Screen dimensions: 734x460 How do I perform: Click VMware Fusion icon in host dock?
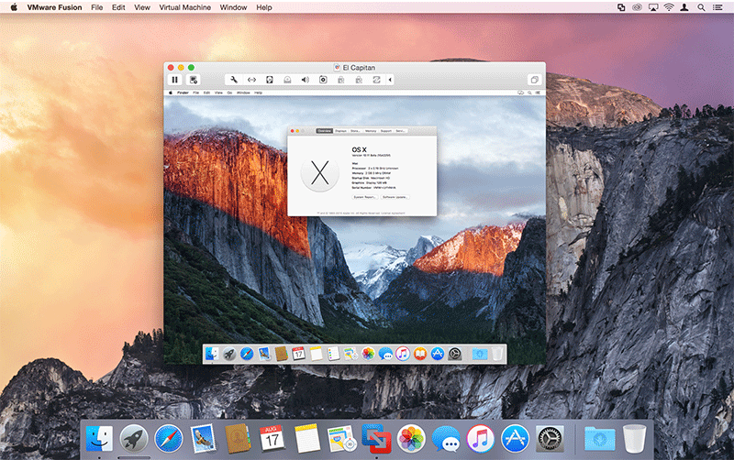[x=376, y=439]
